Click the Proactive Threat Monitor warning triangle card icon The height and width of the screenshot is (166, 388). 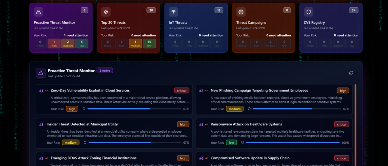[38, 12]
